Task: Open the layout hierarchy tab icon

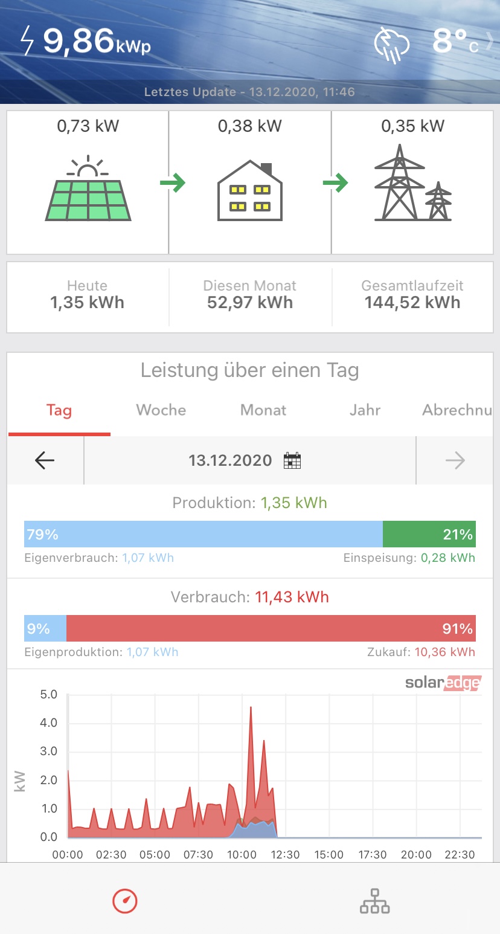Action: pyautogui.click(x=375, y=901)
